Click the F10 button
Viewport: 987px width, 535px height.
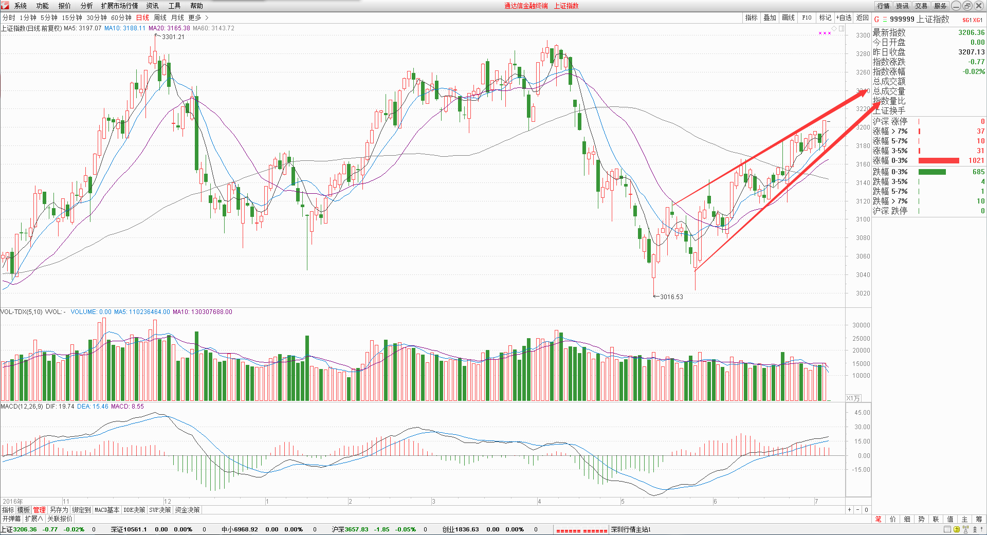click(807, 17)
